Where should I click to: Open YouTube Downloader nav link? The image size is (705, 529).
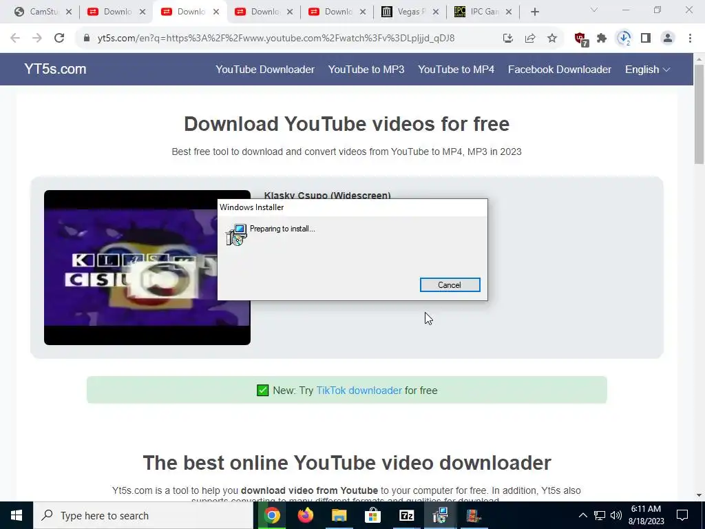[x=265, y=70]
